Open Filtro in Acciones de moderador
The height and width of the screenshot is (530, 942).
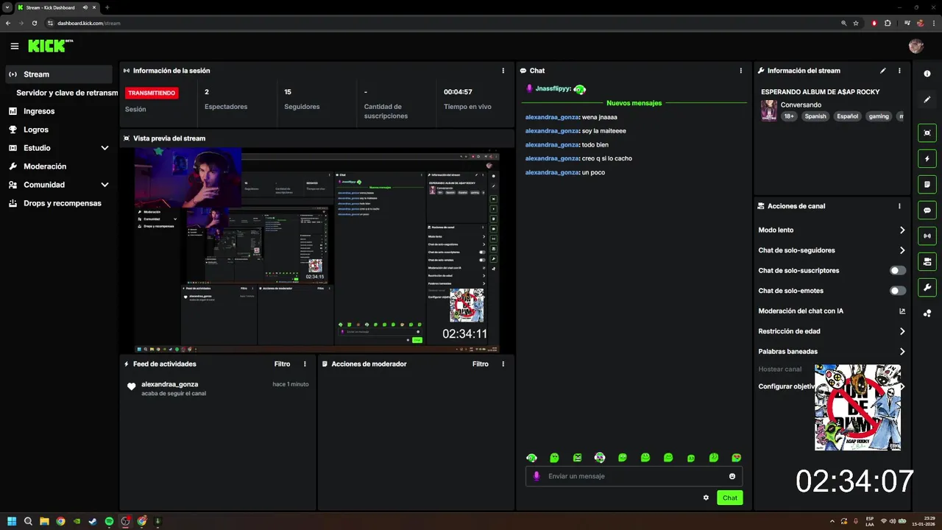tap(481, 364)
